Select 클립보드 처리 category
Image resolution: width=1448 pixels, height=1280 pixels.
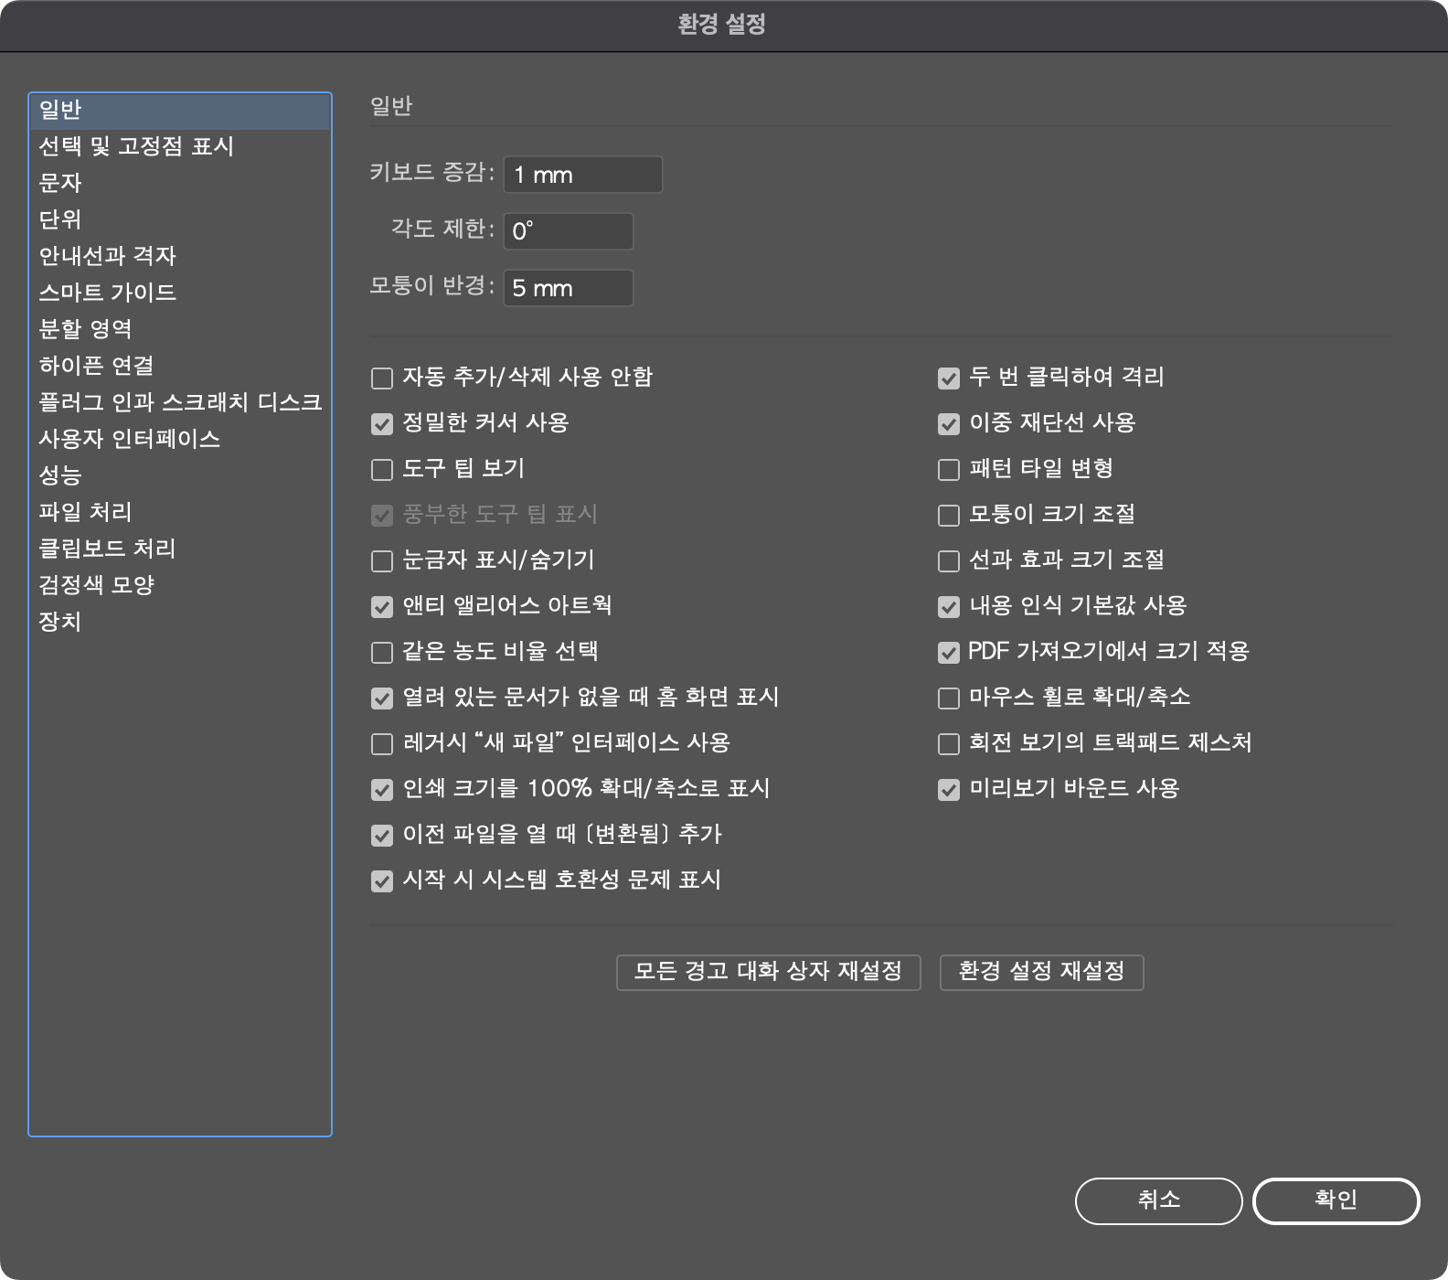click(180, 549)
